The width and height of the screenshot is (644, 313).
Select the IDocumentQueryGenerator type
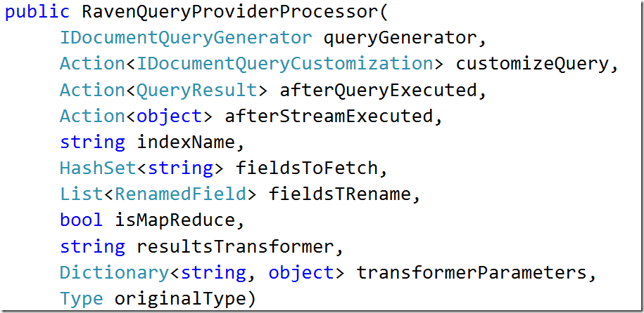[x=186, y=38]
